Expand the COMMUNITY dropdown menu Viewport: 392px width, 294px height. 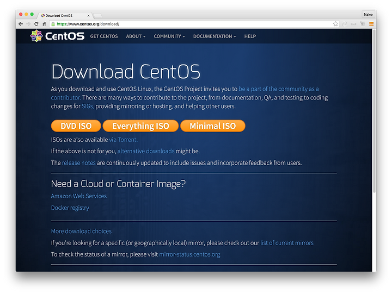click(x=169, y=36)
